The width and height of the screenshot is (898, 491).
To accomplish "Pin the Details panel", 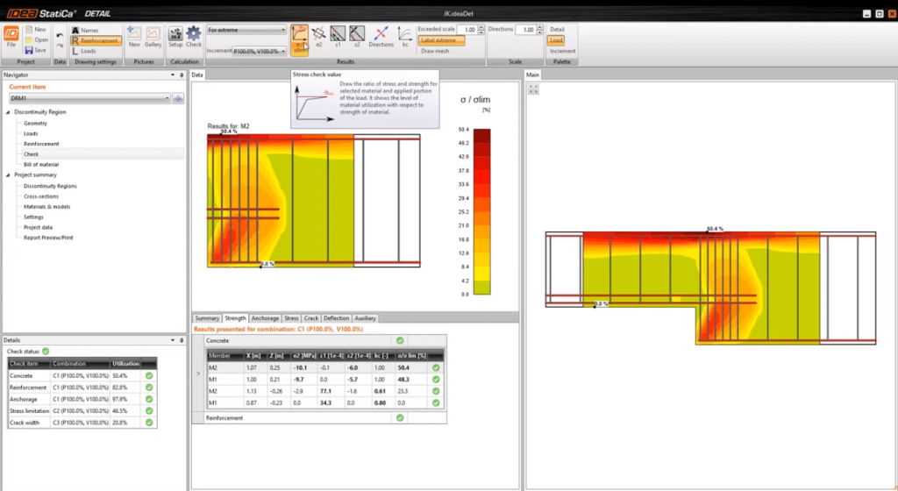I will coord(182,340).
